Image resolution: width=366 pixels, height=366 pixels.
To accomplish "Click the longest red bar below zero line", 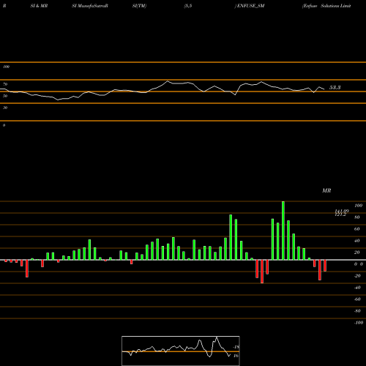I will coord(262,272).
